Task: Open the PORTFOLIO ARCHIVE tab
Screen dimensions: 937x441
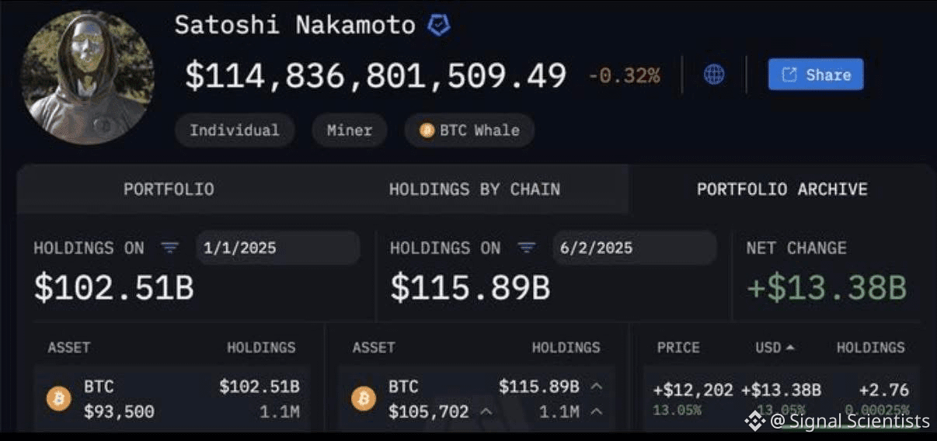Action: pos(782,189)
